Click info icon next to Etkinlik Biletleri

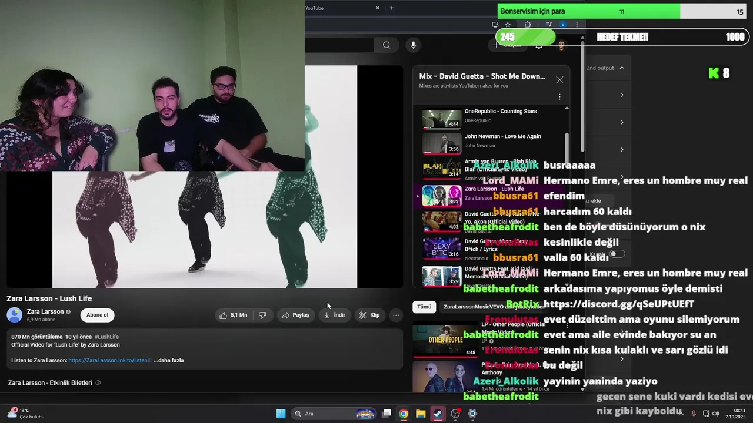click(x=98, y=382)
